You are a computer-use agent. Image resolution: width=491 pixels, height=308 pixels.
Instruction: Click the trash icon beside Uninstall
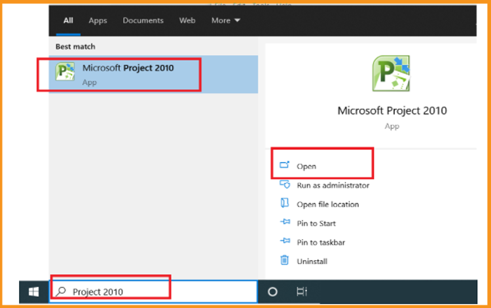click(284, 260)
